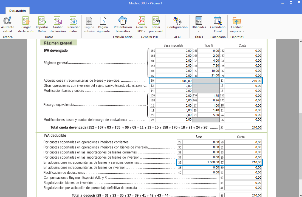Viewport: 302px width, 197px height.
Task: Expand the Generar PDF dropdown arrow
Action: 145,31
